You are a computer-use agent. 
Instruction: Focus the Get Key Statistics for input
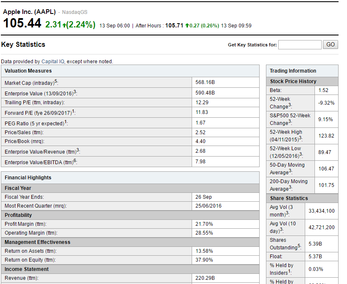click(x=300, y=45)
